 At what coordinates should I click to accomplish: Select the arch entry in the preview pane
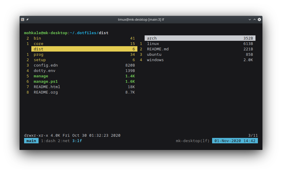[x=152, y=38]
